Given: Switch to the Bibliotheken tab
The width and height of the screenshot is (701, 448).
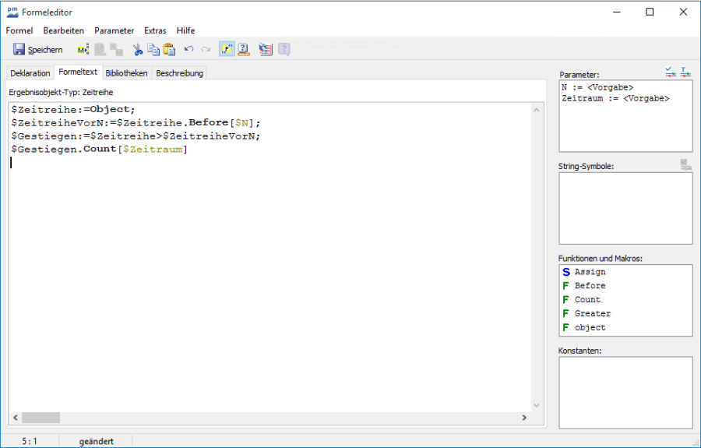Looking at the screenshot, I should [126, 73].
